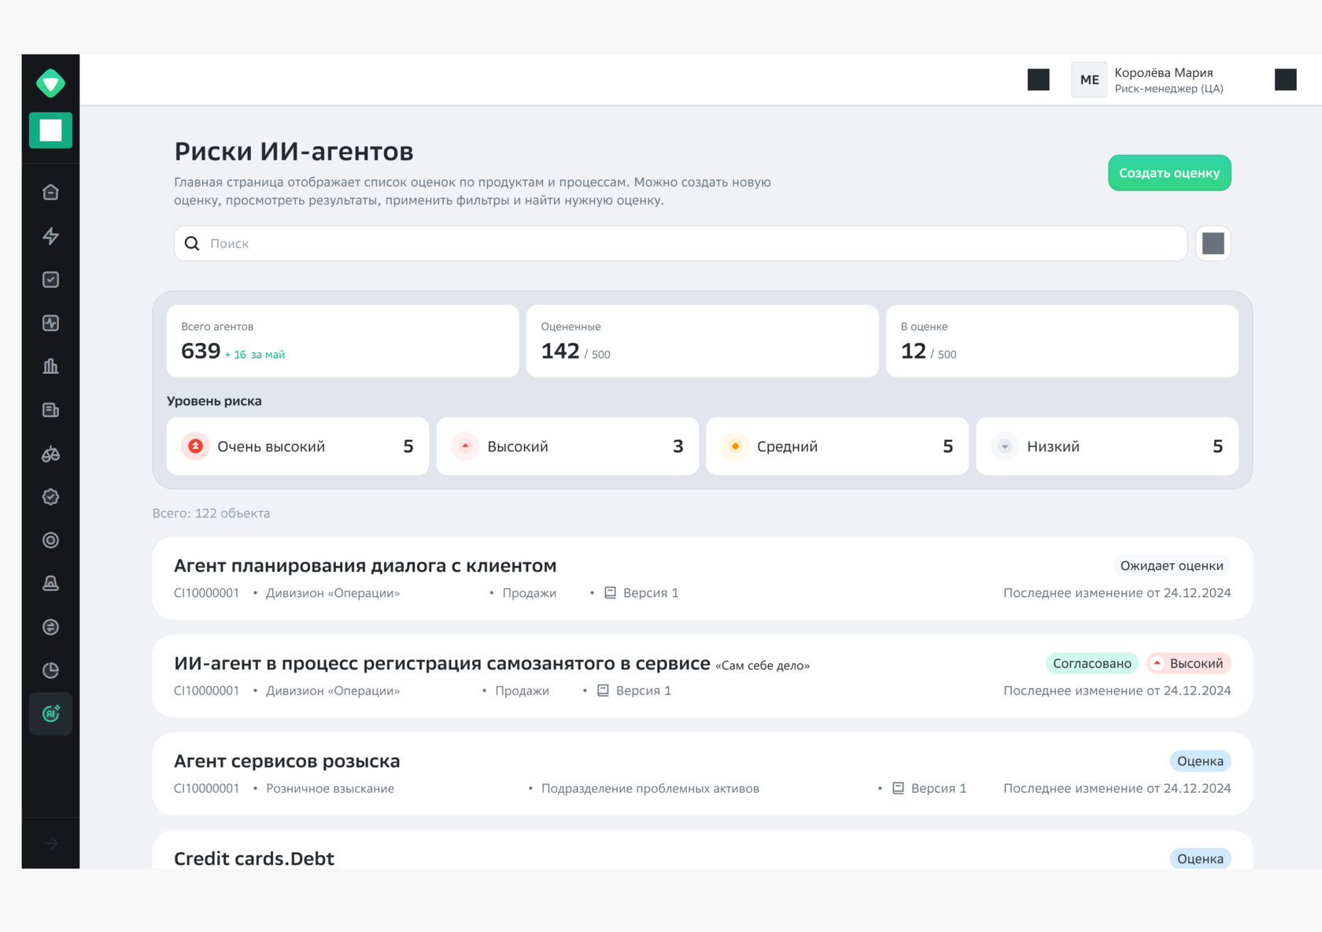The height and width of the screenshot is (932, 1322).
Task: Click Королёва Мария user name
Action: 1163,72
